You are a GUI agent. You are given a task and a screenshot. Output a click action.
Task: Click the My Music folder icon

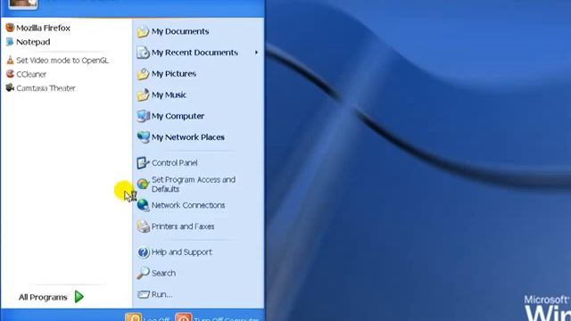[143, 95]
